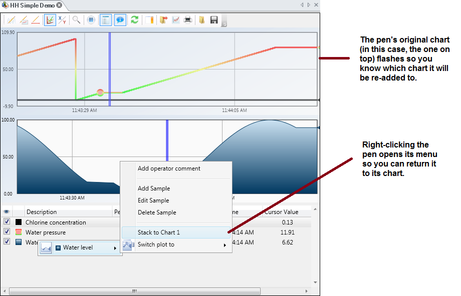The height and width of the screenshot is (296, 461).
Task: Toggle the third pen row checkbox
Action: coord(7,241)
